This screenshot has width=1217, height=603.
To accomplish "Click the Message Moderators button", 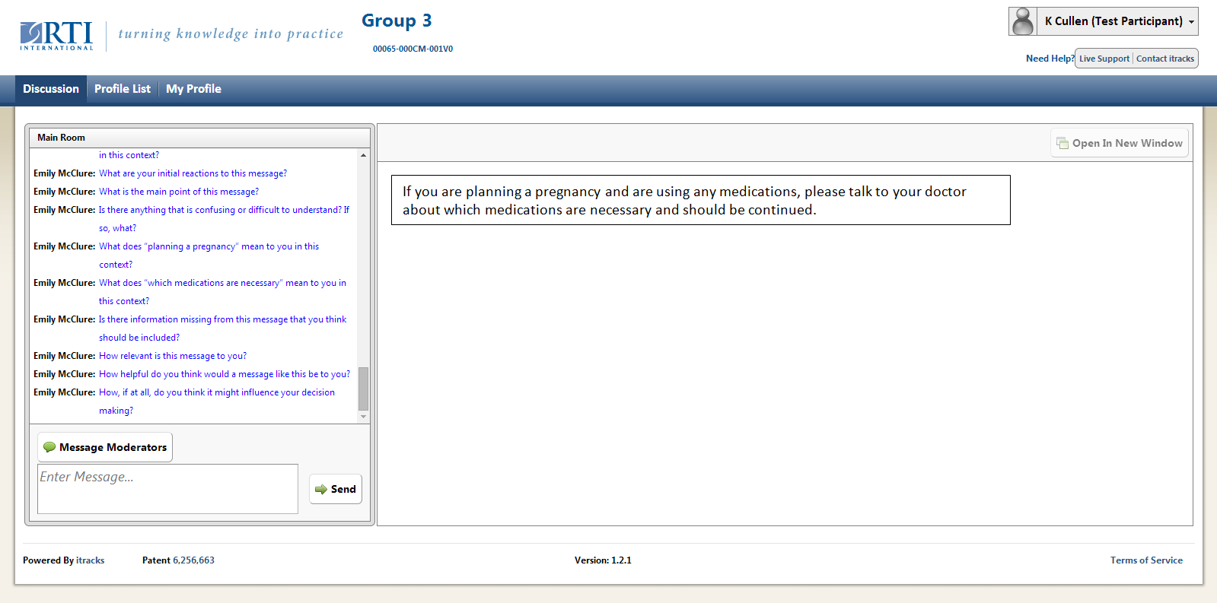I will pyautogui.click(x=105, y=447).
